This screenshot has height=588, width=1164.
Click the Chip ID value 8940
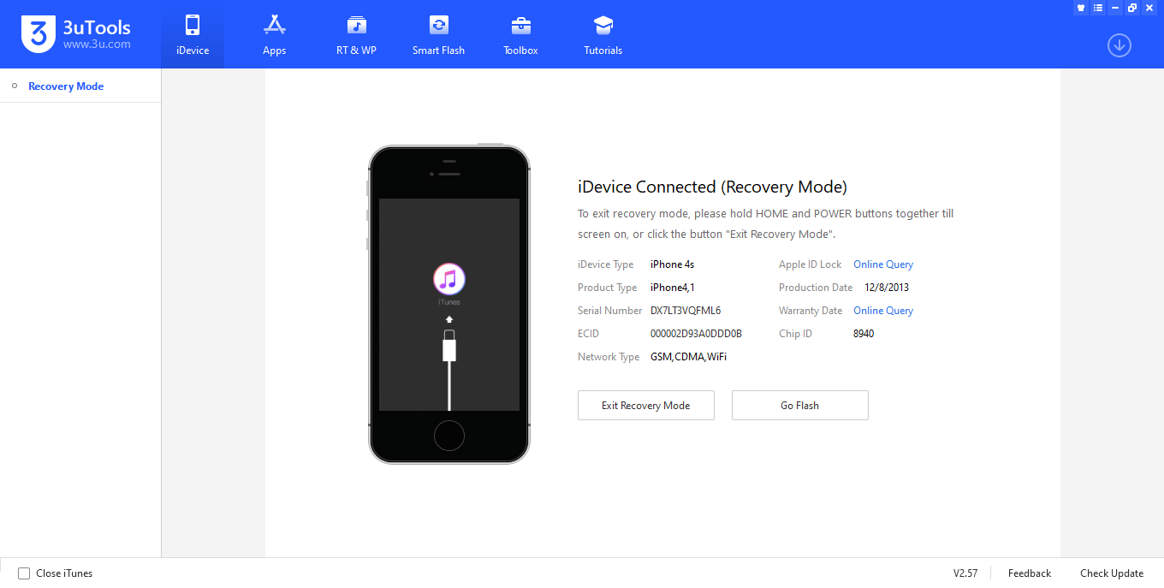coord(864,334)
